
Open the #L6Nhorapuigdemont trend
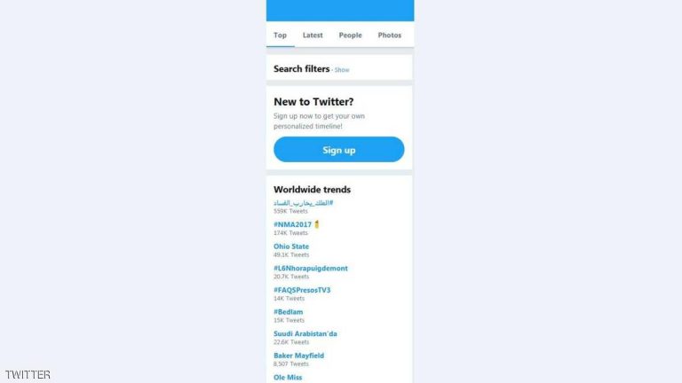tap(311, 269)
